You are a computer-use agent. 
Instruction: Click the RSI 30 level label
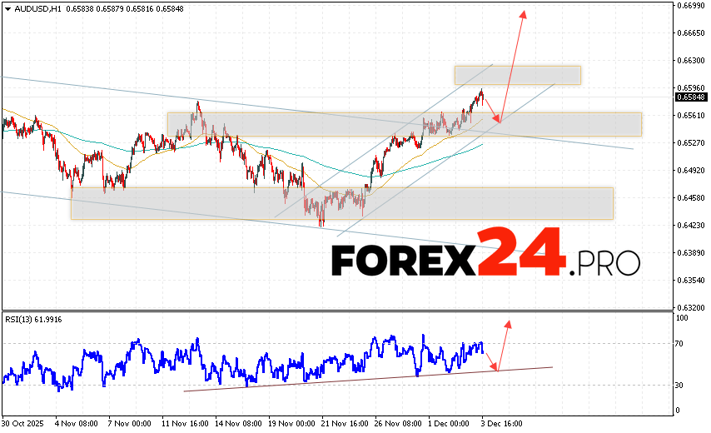(680, 385)
